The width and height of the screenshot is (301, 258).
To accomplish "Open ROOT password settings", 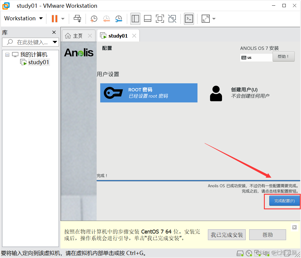I will tap(149, 93).
